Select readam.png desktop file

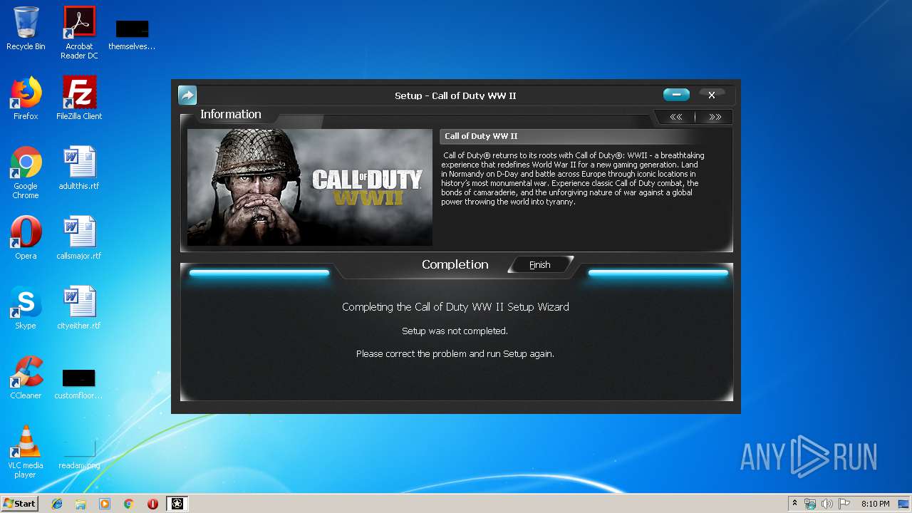pyautogui.click(x=79, y=453)
